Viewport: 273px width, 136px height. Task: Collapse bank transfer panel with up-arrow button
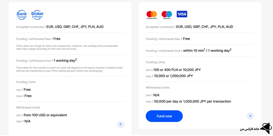pyautogui.click(x=121, y=125)
